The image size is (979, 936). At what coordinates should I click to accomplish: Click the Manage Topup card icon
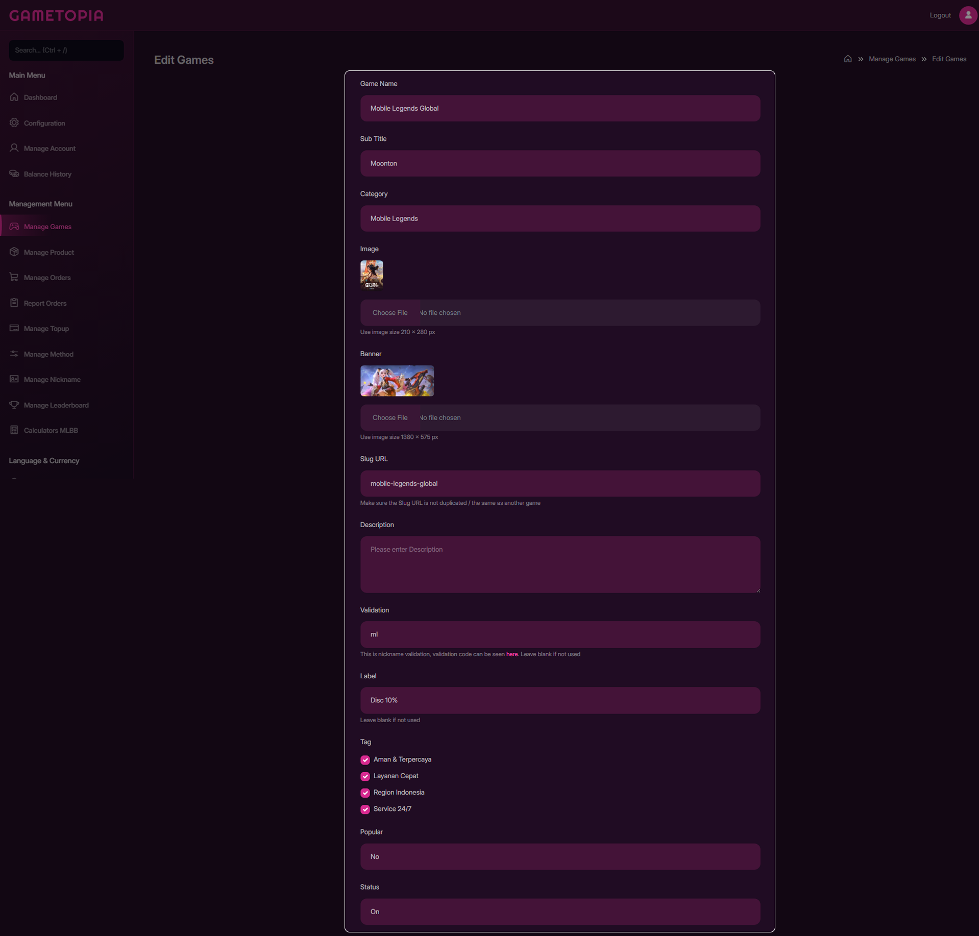[14, 328]
